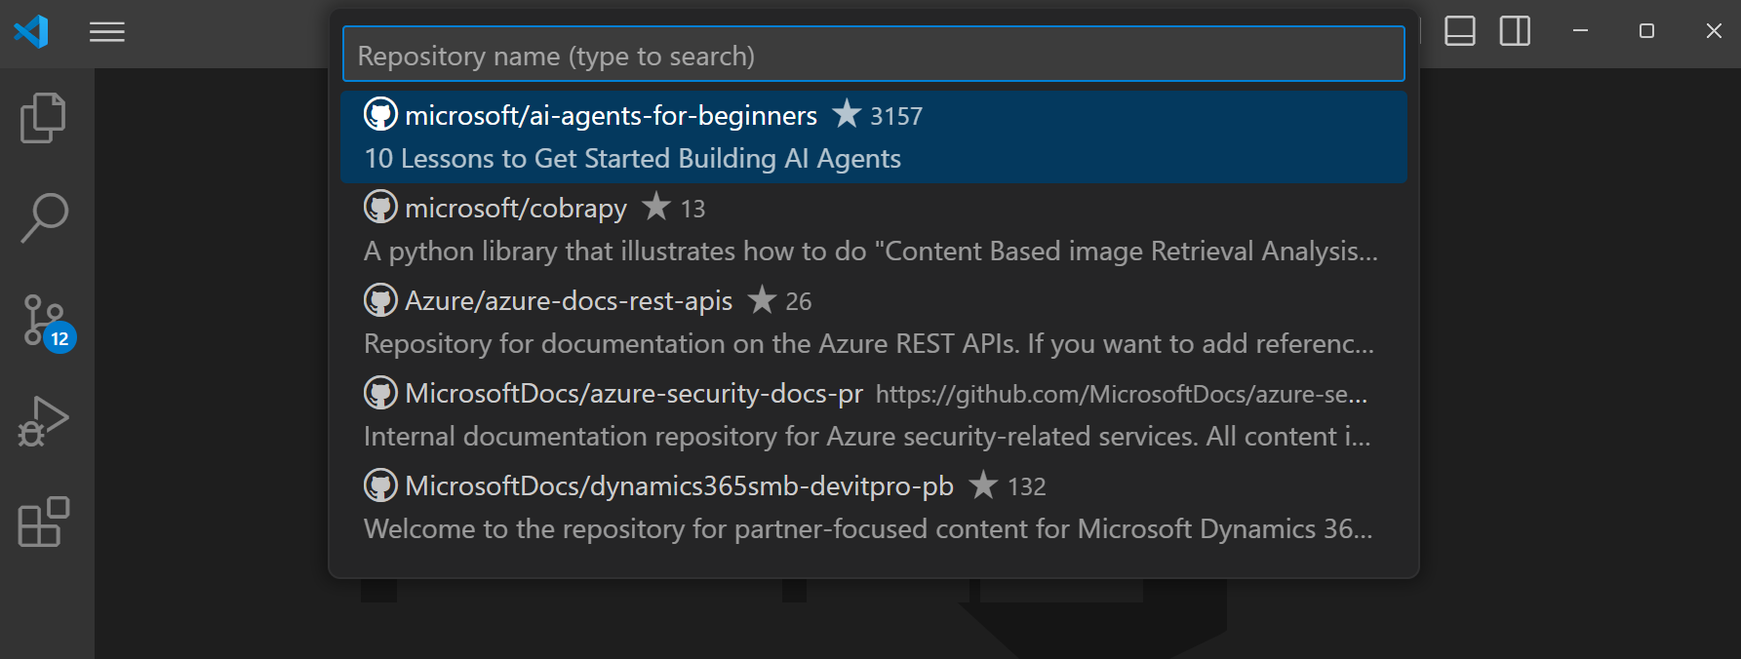Click the 10 Lessons to Get Started description
1741x659 pixels.
click(x=632, y=159)
